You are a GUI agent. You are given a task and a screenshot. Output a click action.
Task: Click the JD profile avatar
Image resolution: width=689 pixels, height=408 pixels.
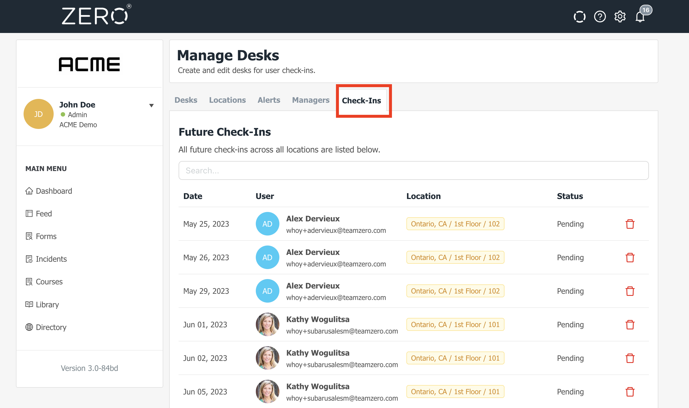(38, 114)
